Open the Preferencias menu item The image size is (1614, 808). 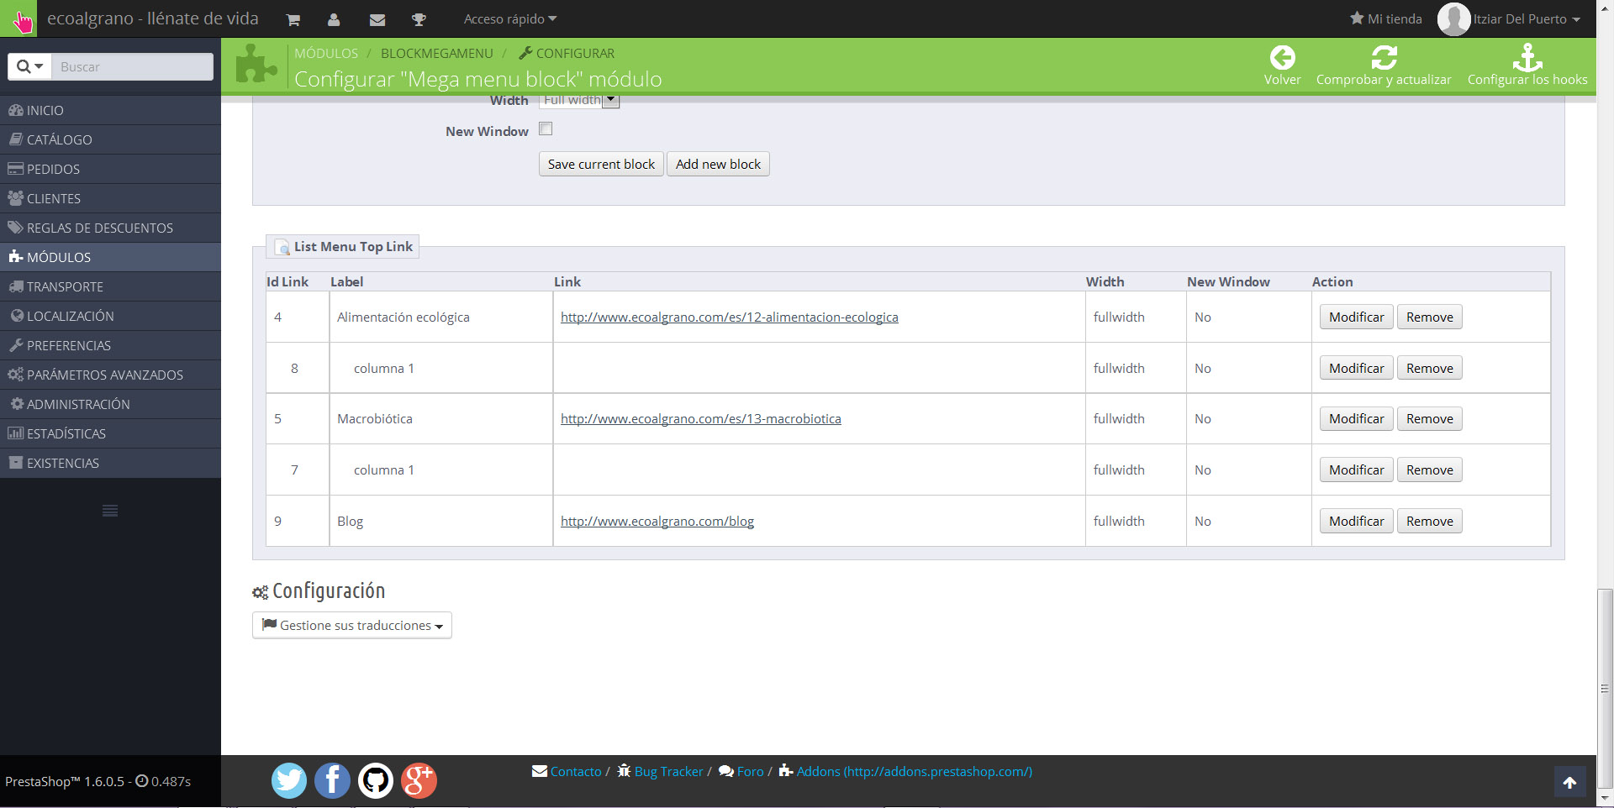pyautogui.click(x=110, y=345)
